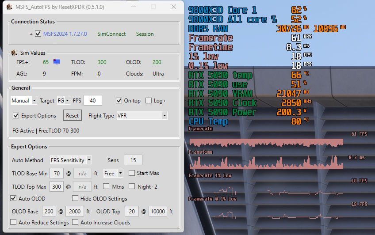Click the RTX 5090 Power reading
375x235 pixels.
(x=291, y=112)
